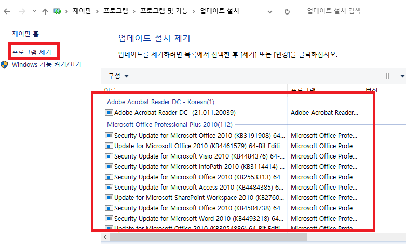406x244 pixels.
Task: Click icon of Word KB4493218 update
Action: tap(109, 218)
